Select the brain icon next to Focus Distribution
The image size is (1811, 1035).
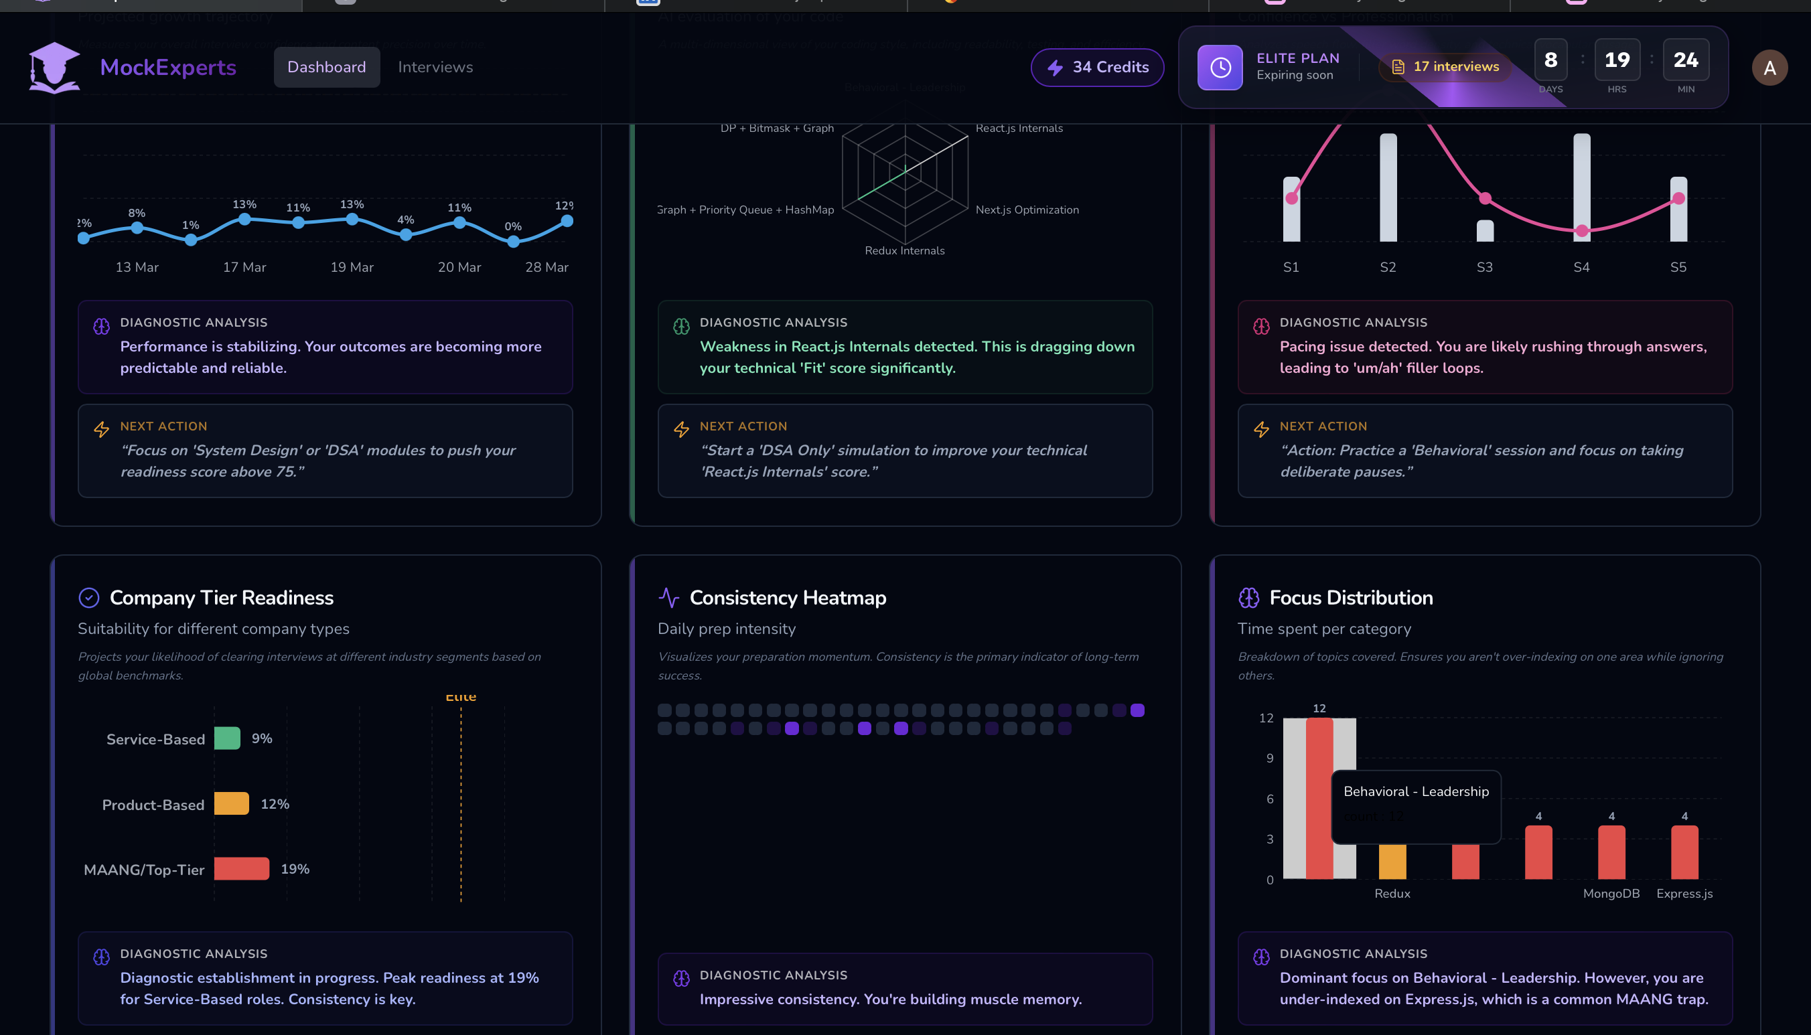pyautogui.click(x=1249, y=598)
